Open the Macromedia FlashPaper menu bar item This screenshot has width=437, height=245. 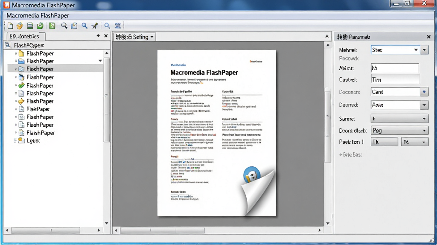pyautogui.click(x=38, y=16)
